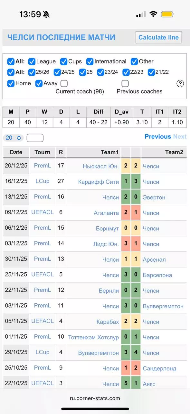Click the page number input field beside the selector

coord(35,138)
